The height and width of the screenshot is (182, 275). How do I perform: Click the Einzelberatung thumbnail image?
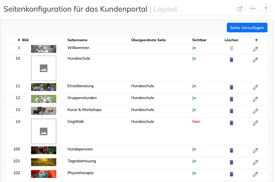(x=44, y=87)
